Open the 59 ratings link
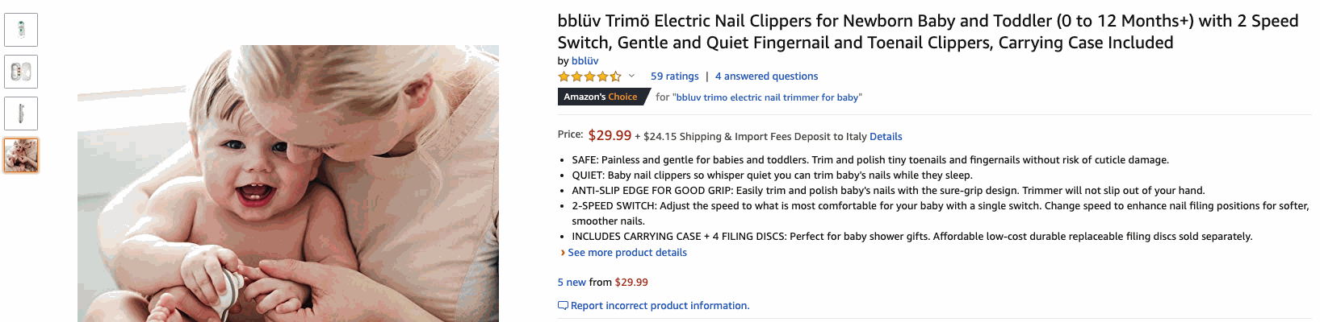 [x=675, y=76]
